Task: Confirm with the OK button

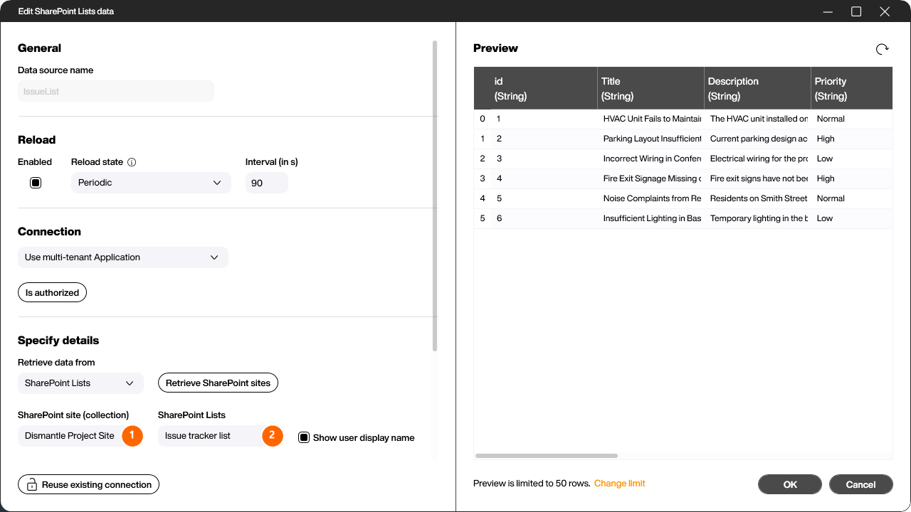Action: tap(790, 484)
